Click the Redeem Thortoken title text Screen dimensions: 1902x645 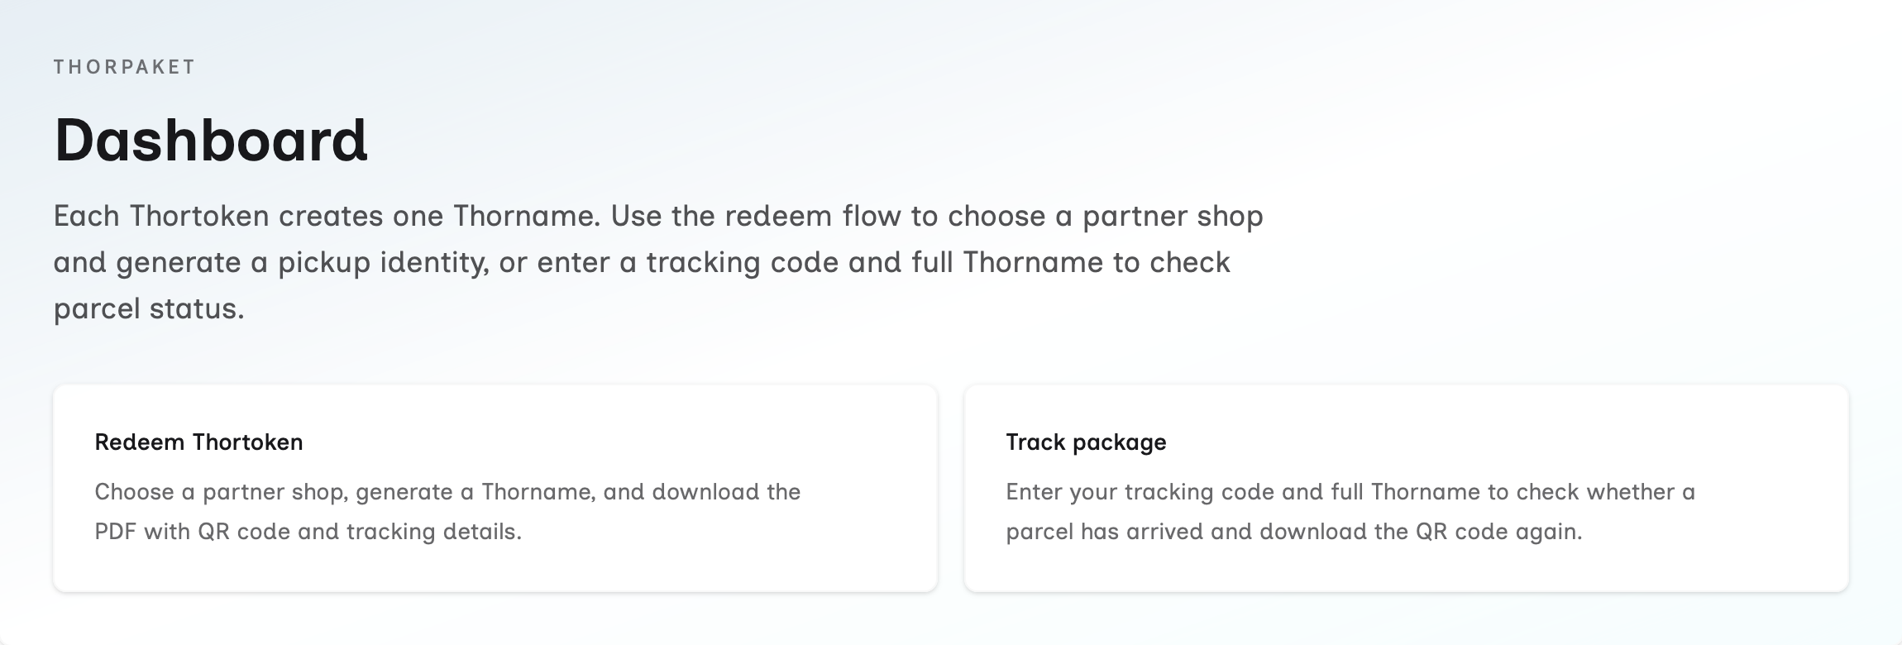pyautogui.click(x=198, y=442)
